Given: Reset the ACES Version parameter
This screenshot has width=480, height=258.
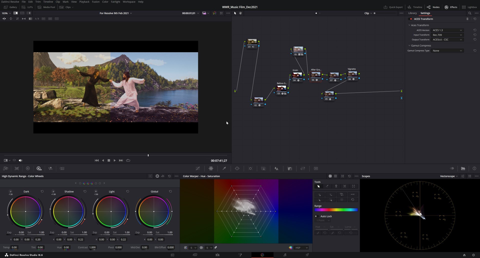Looking at the screenshot, I should (475, 30).
